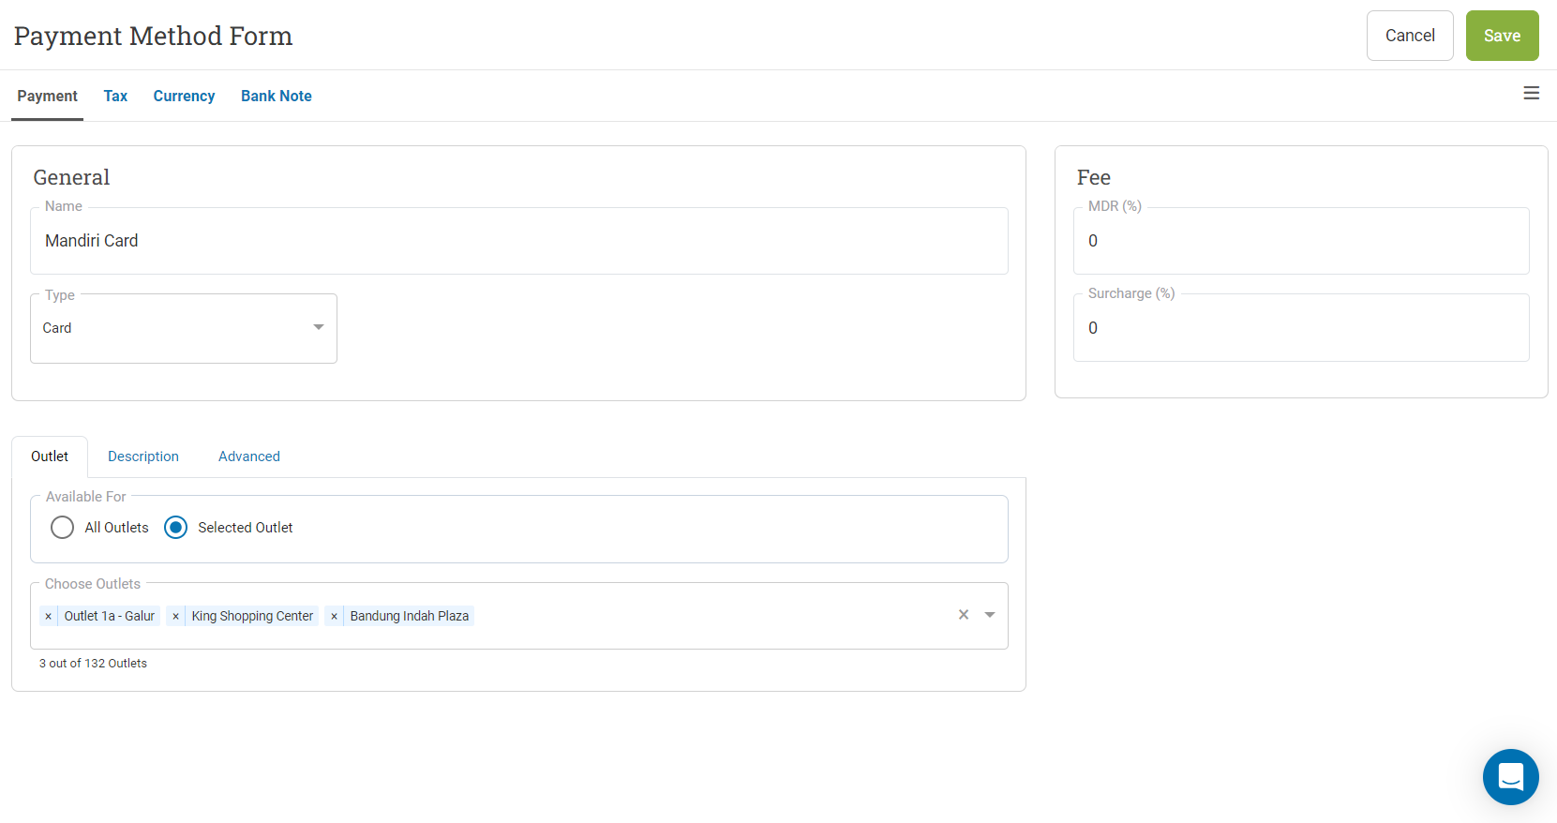The height and width of the screenshot is (823, 1557).
Task: Edit the Name field Mandiri Card
Action: [x=519, y=241]
